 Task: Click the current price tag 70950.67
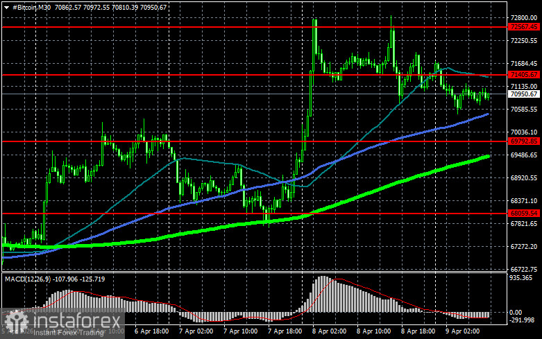tap(524, 94)
